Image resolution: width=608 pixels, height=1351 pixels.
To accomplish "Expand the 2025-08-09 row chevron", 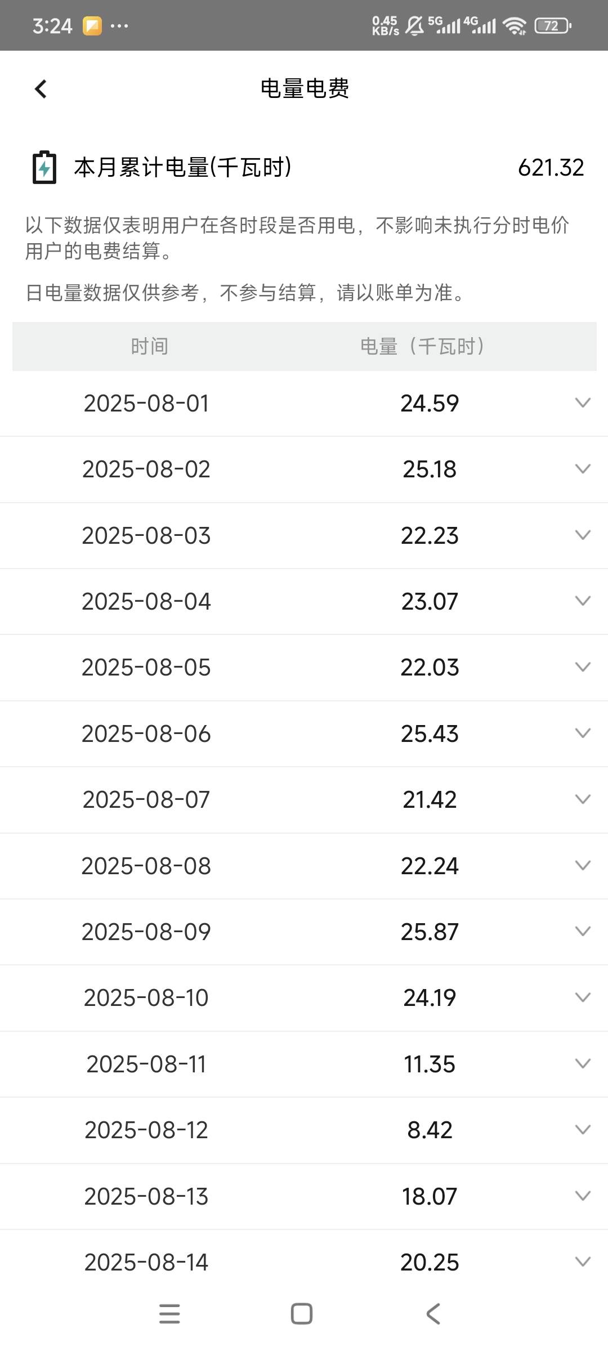I will (583, 931).
